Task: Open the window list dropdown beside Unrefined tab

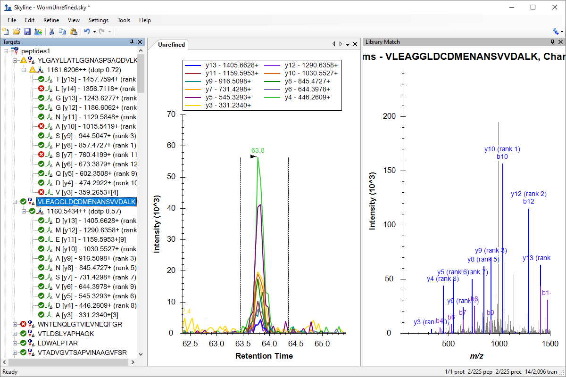Action: coord(348,44)
